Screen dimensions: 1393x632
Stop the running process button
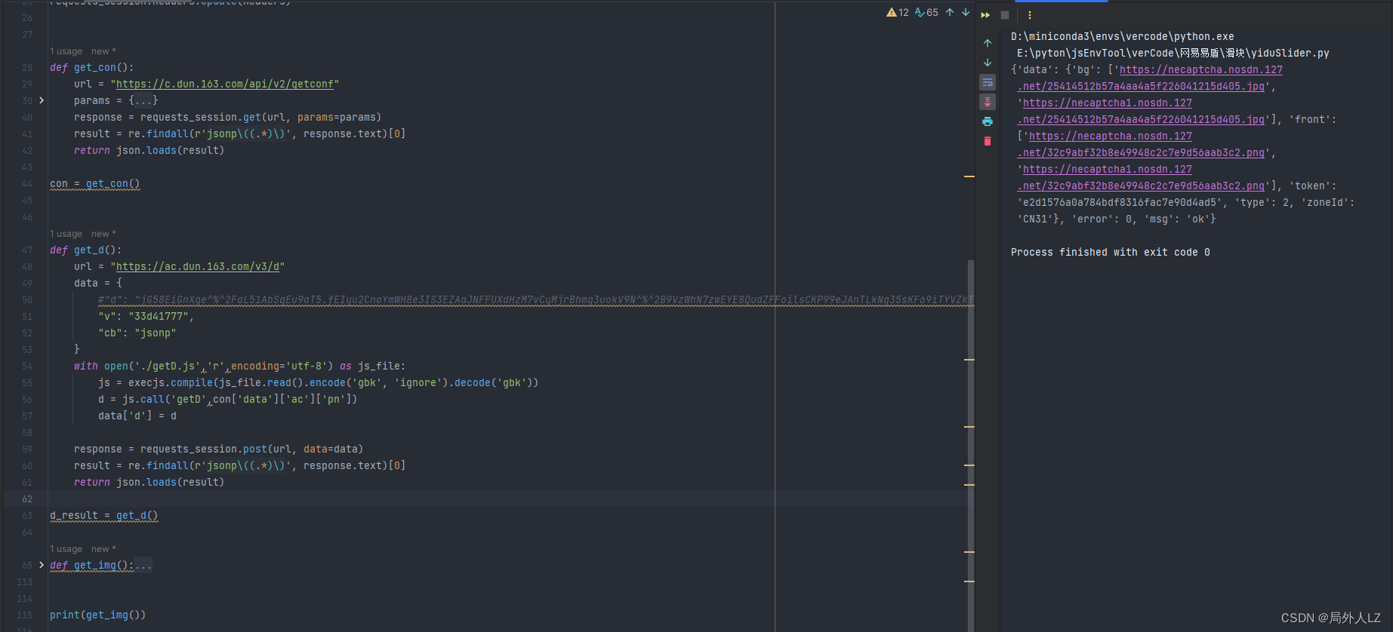tap(1005, 15)
